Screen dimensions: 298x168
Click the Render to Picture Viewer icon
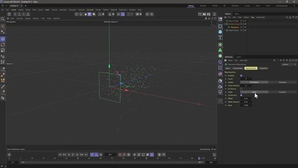coord(204,14)
